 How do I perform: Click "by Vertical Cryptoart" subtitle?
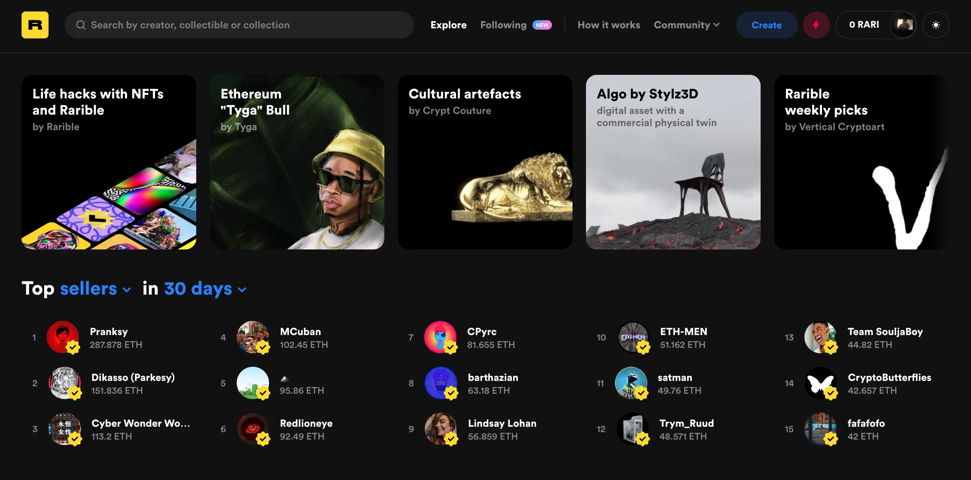(834, 127)
